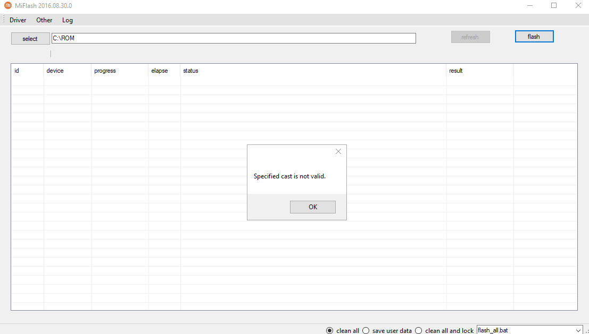Click the C:\ROM path input field
The height and width of the screenshot is (334, 589).
tap(234, 38)
